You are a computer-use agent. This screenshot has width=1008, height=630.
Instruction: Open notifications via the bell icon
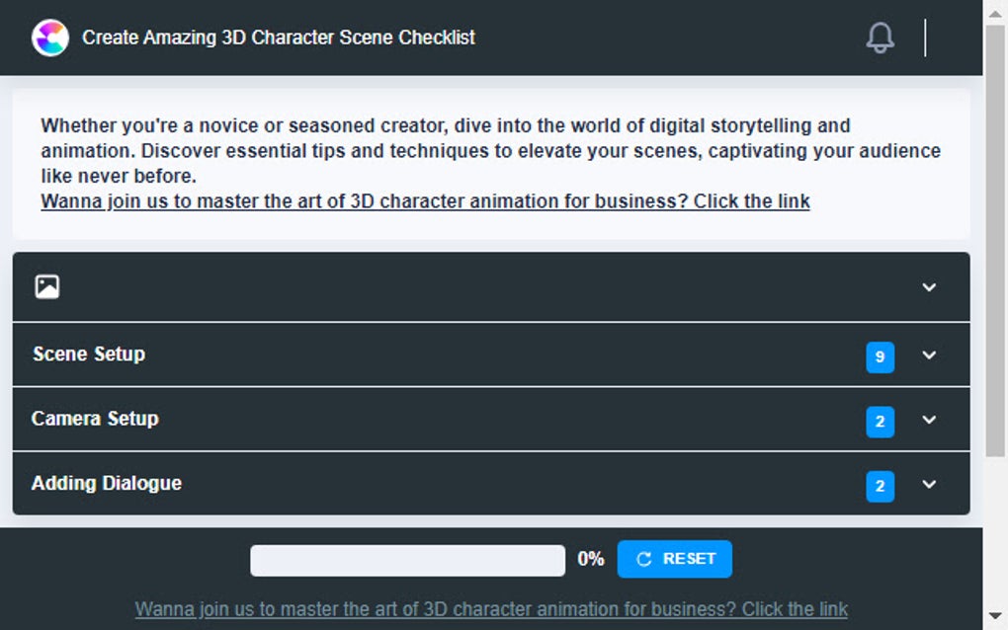(880, 38)
